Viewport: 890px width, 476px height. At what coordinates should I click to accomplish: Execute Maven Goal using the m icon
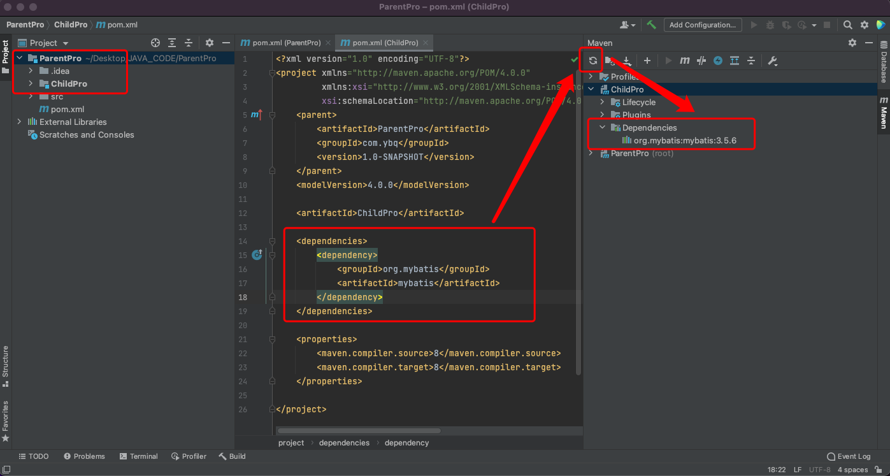pyautogui.click(x=685, y=61)
